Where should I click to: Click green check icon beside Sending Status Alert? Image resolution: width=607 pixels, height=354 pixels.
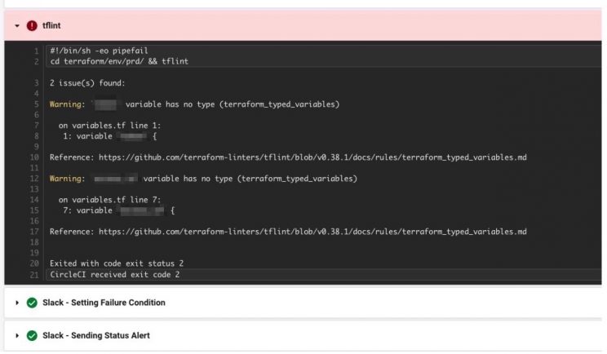click(32, 335)
